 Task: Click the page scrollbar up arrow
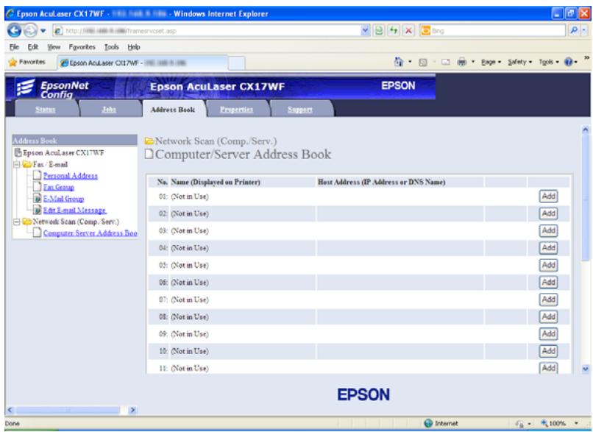tap(586, 130)
